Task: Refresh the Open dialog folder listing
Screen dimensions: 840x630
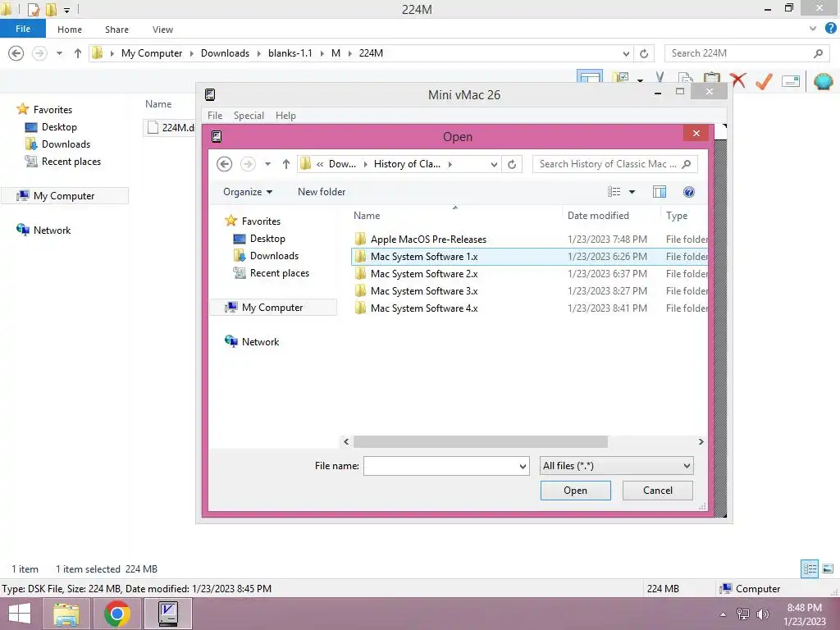Action: 512,164
